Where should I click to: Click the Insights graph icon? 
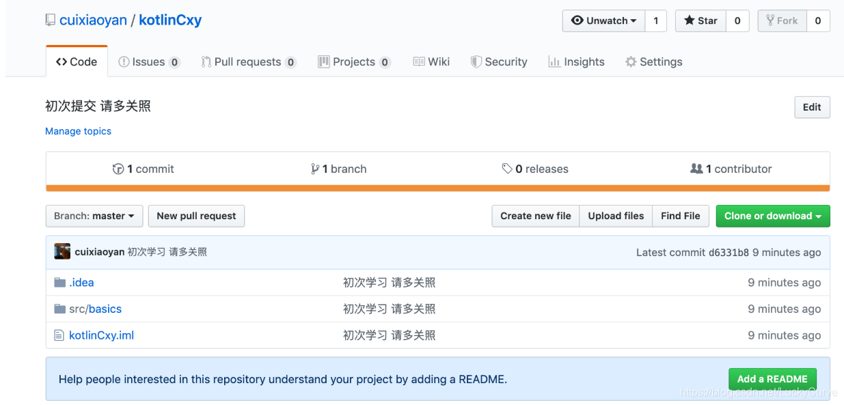(x=554, y=61)
